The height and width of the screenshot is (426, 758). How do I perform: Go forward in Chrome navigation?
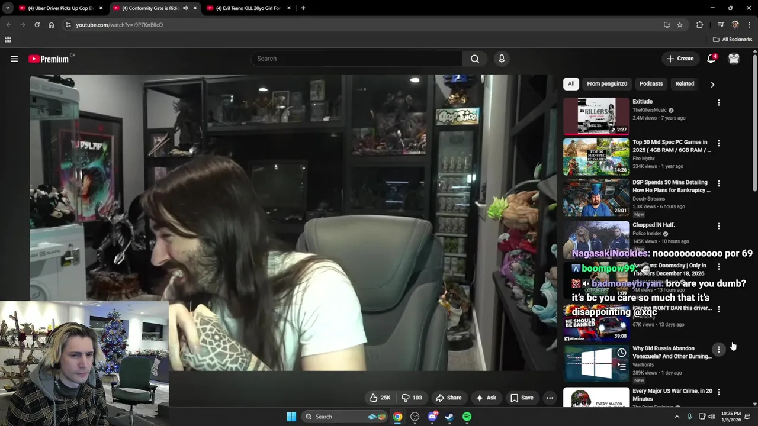[x=23, y=25]
